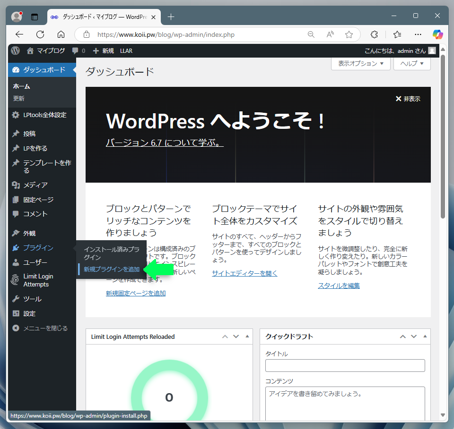Open Limit Login Attempts sidebar menu
This screenshot has height=429, width=454.
42,280
